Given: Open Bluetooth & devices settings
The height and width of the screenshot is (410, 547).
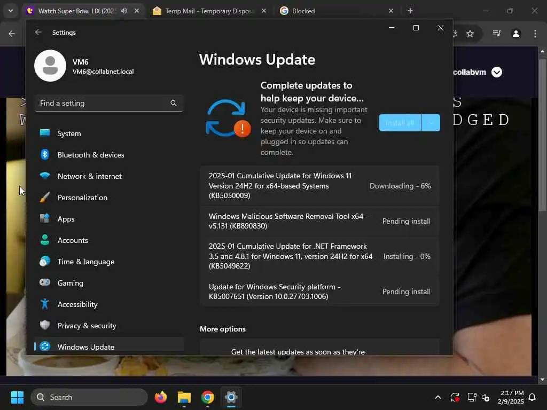Looking at the screenshot, I should [109, 155].
